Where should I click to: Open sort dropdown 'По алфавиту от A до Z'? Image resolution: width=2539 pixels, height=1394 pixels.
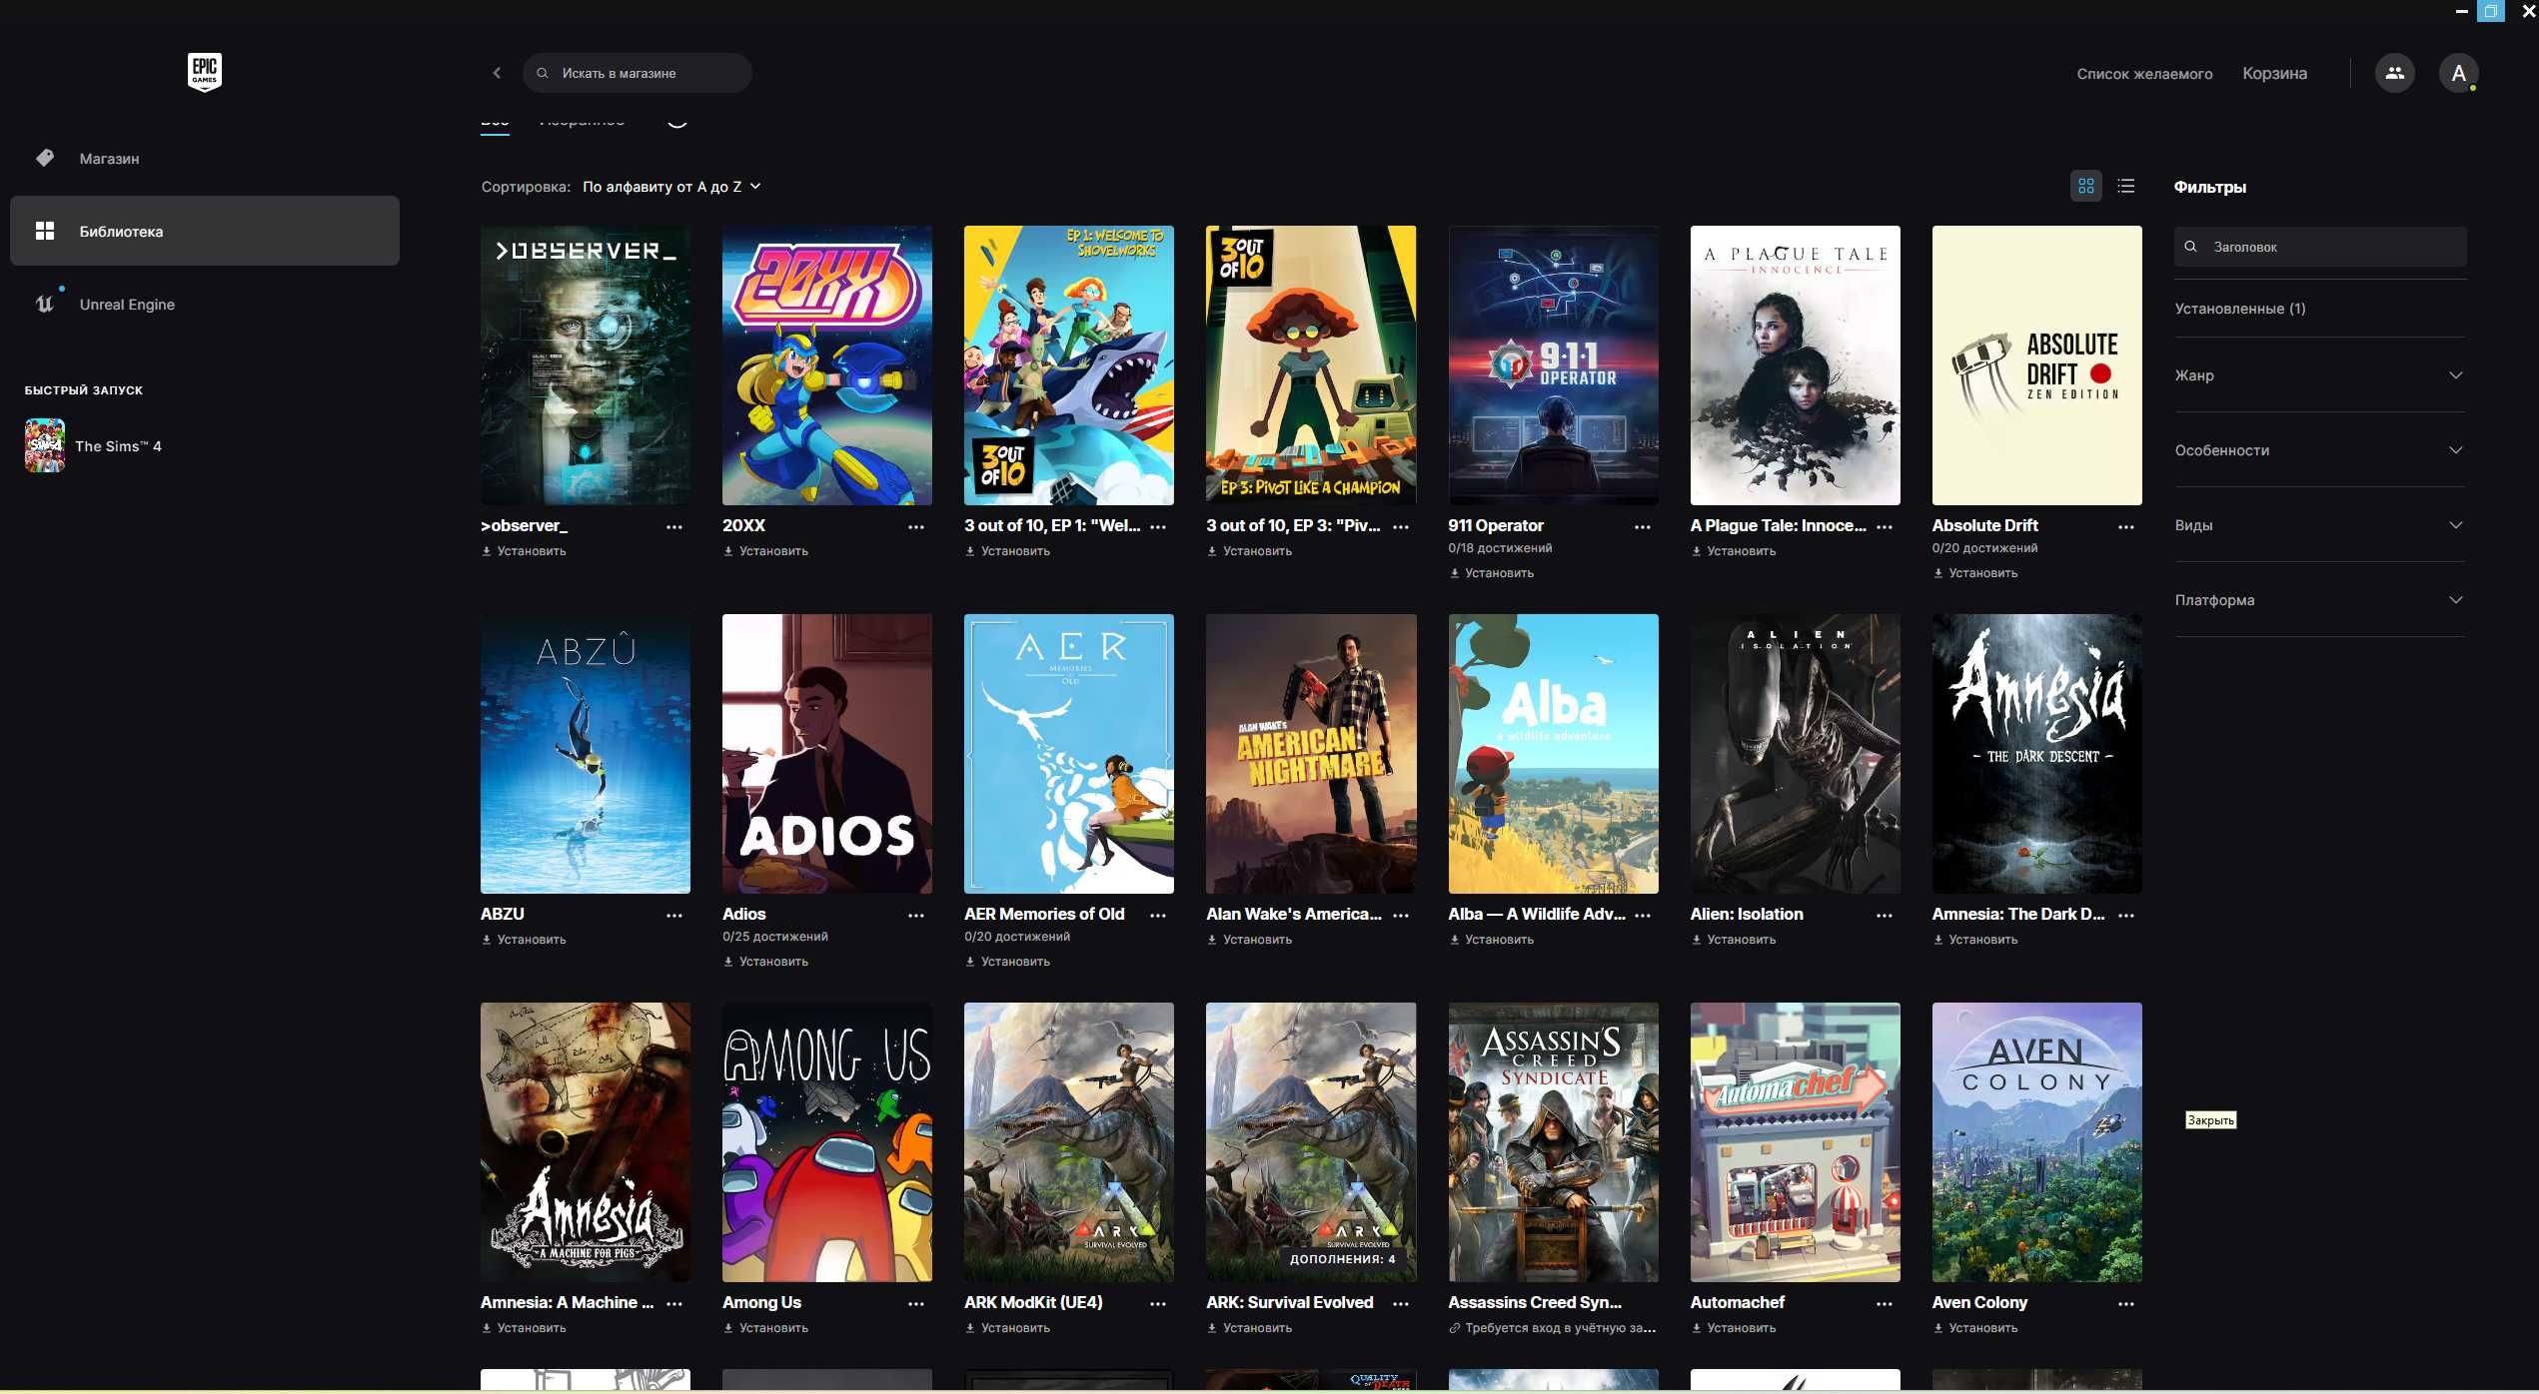tap(671, 187)
